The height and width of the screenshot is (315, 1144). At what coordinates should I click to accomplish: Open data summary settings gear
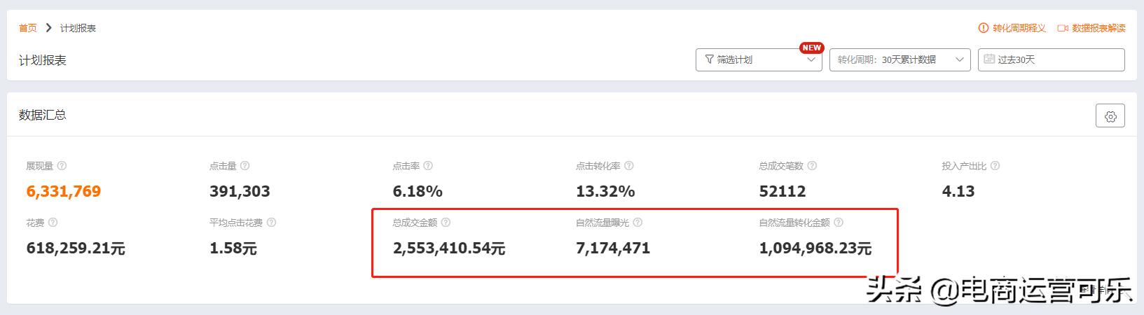tap(1110, 116)
